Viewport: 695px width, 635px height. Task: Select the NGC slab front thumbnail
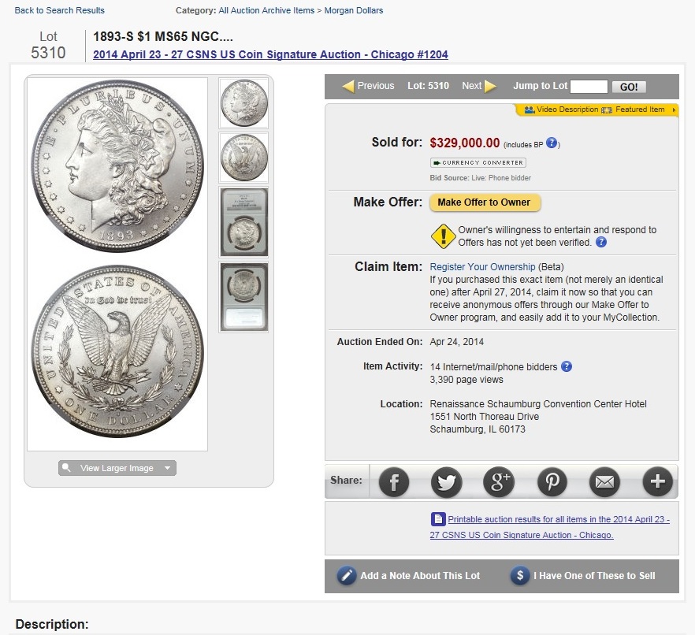pyautogui.click(x=243, y=221)
